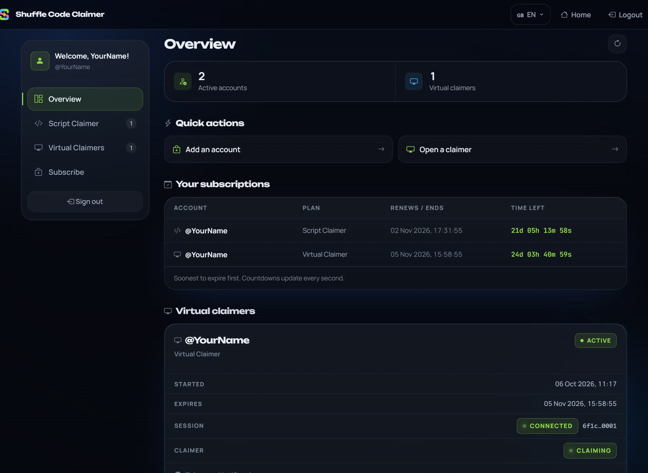The image size is (648, 473).
Task: Click the user avatar icon in sidebar
Action: click(x=40, y=61)
